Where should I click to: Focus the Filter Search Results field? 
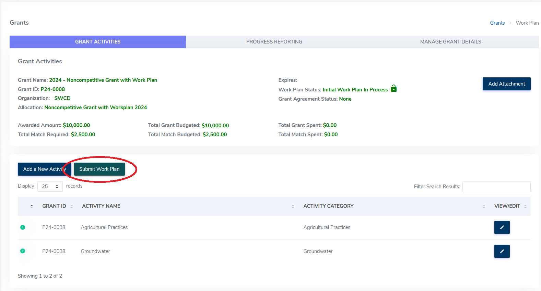(x=496, y=187)
